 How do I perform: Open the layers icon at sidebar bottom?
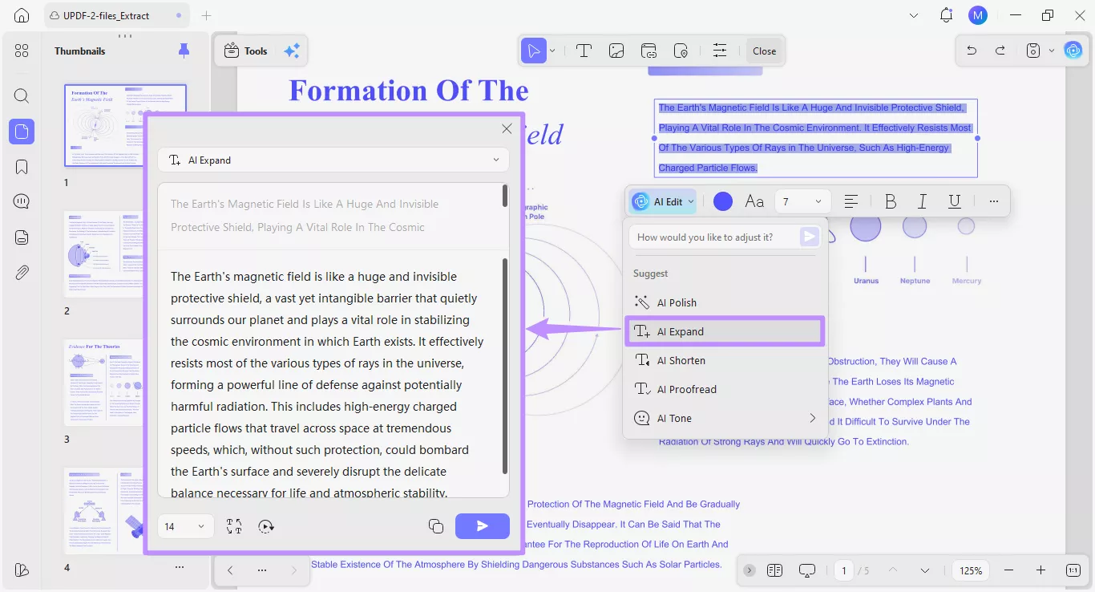22,570
